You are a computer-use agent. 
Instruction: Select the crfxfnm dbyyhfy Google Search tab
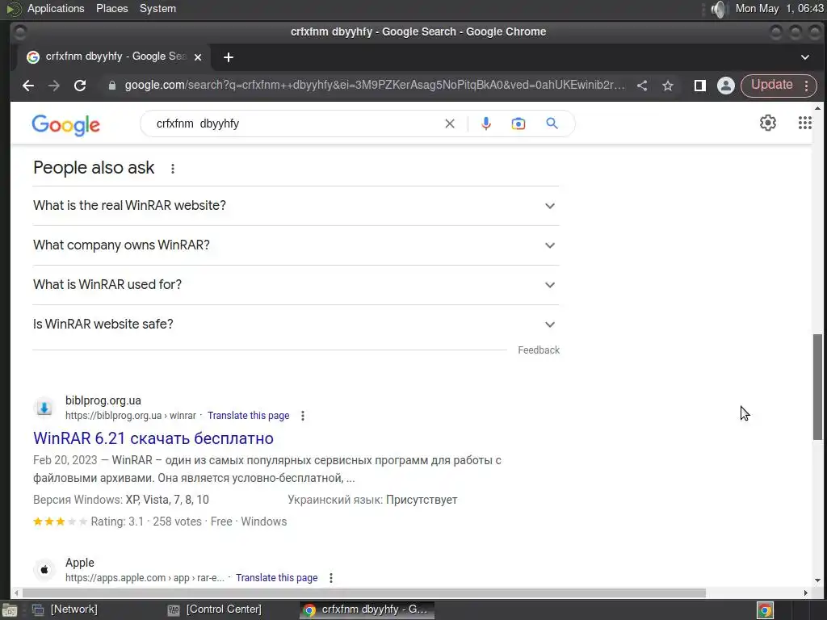point(115,57)
